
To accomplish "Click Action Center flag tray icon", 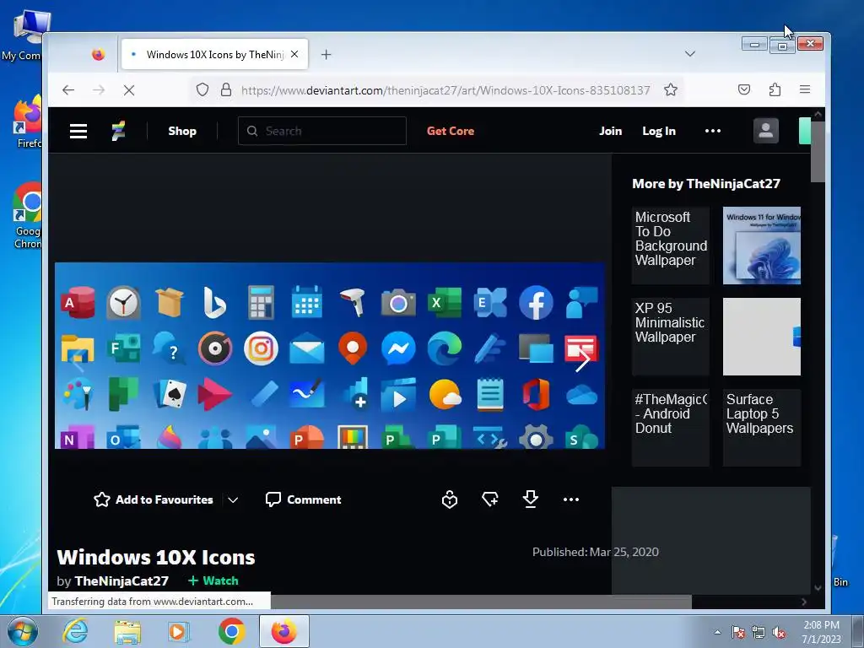I will 738,633.
